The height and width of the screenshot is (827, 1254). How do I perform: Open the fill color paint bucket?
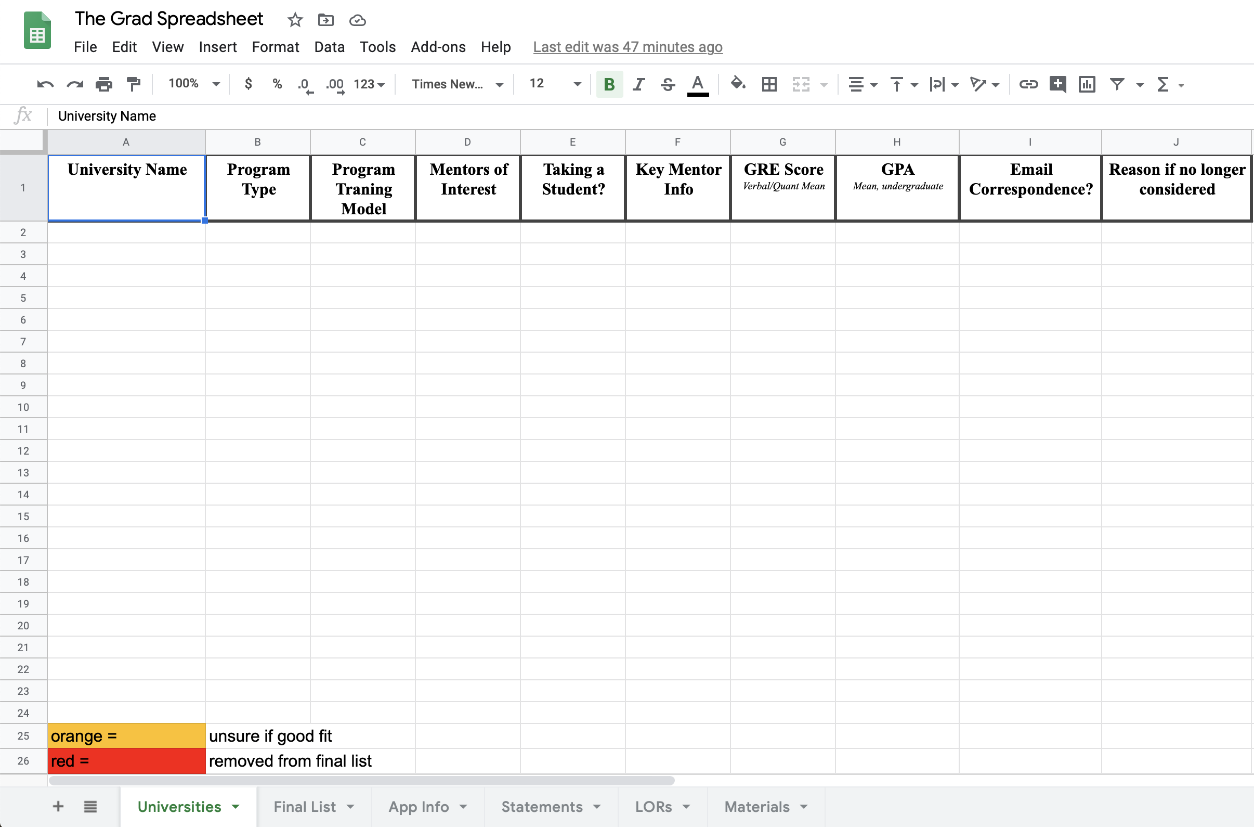(x=737, y=83)
